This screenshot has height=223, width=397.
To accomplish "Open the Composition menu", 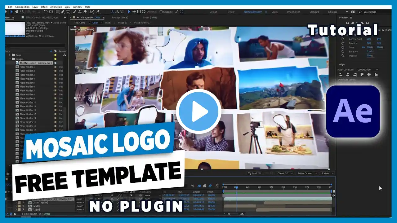I will tap(22, 7).
